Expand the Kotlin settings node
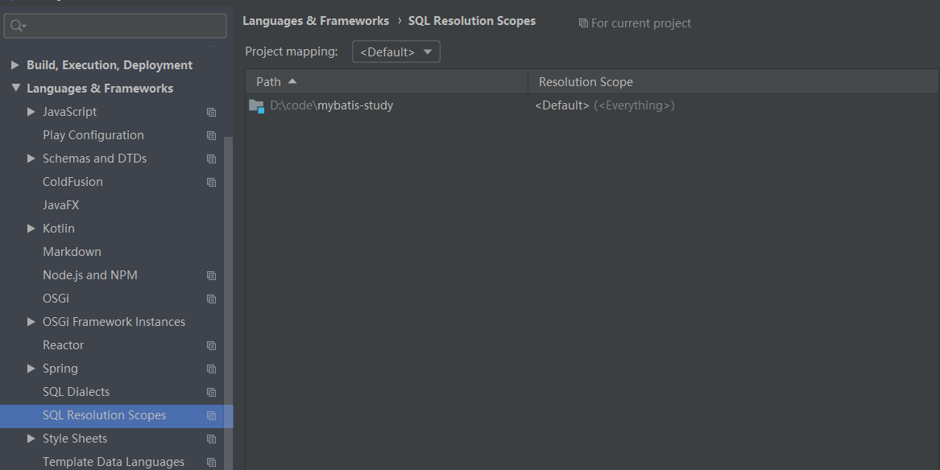The height and width of the screenshot is (470, 940). [x=31, y=228]
